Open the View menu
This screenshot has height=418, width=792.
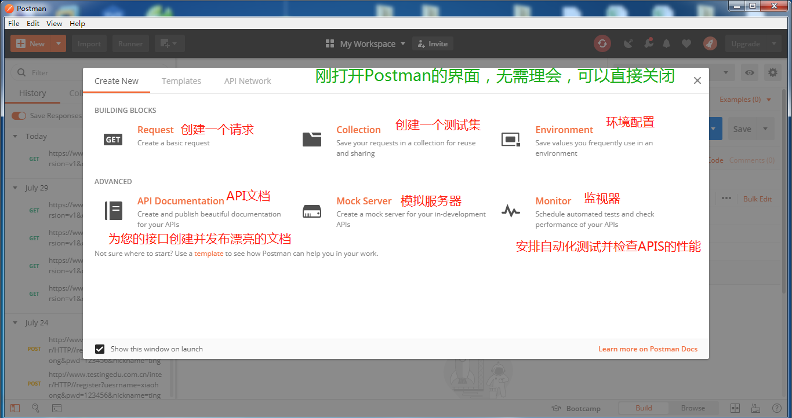pyautogui.click(x=55, y=24)
